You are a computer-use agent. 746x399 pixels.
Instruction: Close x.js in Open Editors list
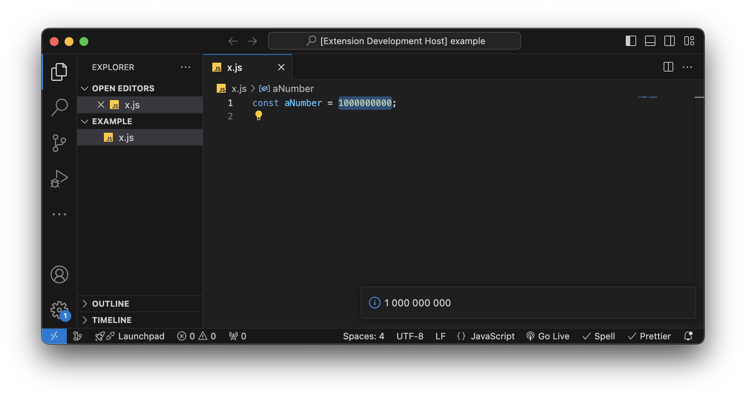click(101, 105)
